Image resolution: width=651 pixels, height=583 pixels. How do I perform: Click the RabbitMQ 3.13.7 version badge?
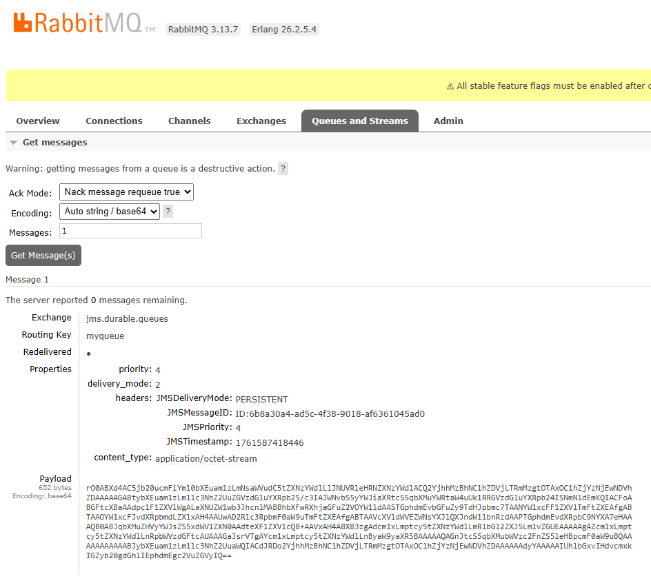coord(203,29)
